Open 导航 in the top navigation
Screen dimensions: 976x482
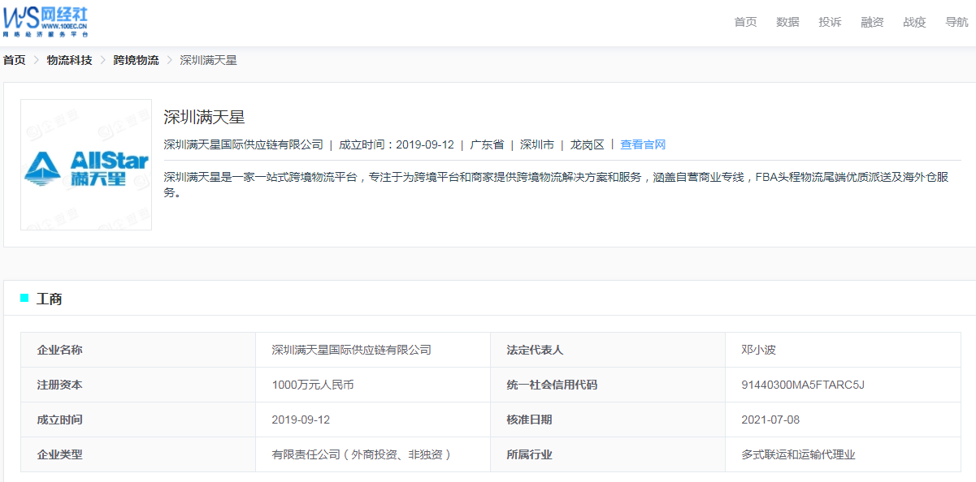pyautogui.click(x=956, y=22)
